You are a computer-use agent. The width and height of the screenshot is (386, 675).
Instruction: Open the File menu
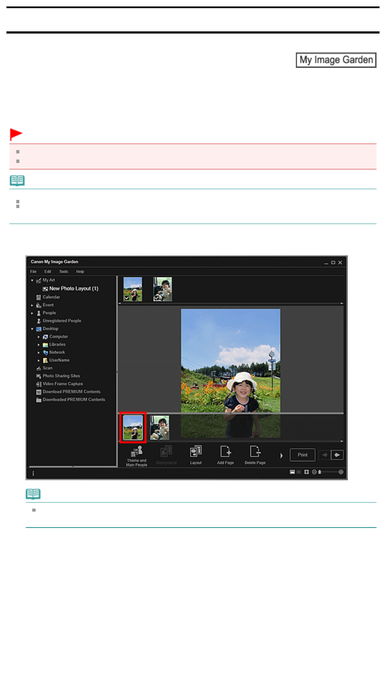tap(33, 272)
